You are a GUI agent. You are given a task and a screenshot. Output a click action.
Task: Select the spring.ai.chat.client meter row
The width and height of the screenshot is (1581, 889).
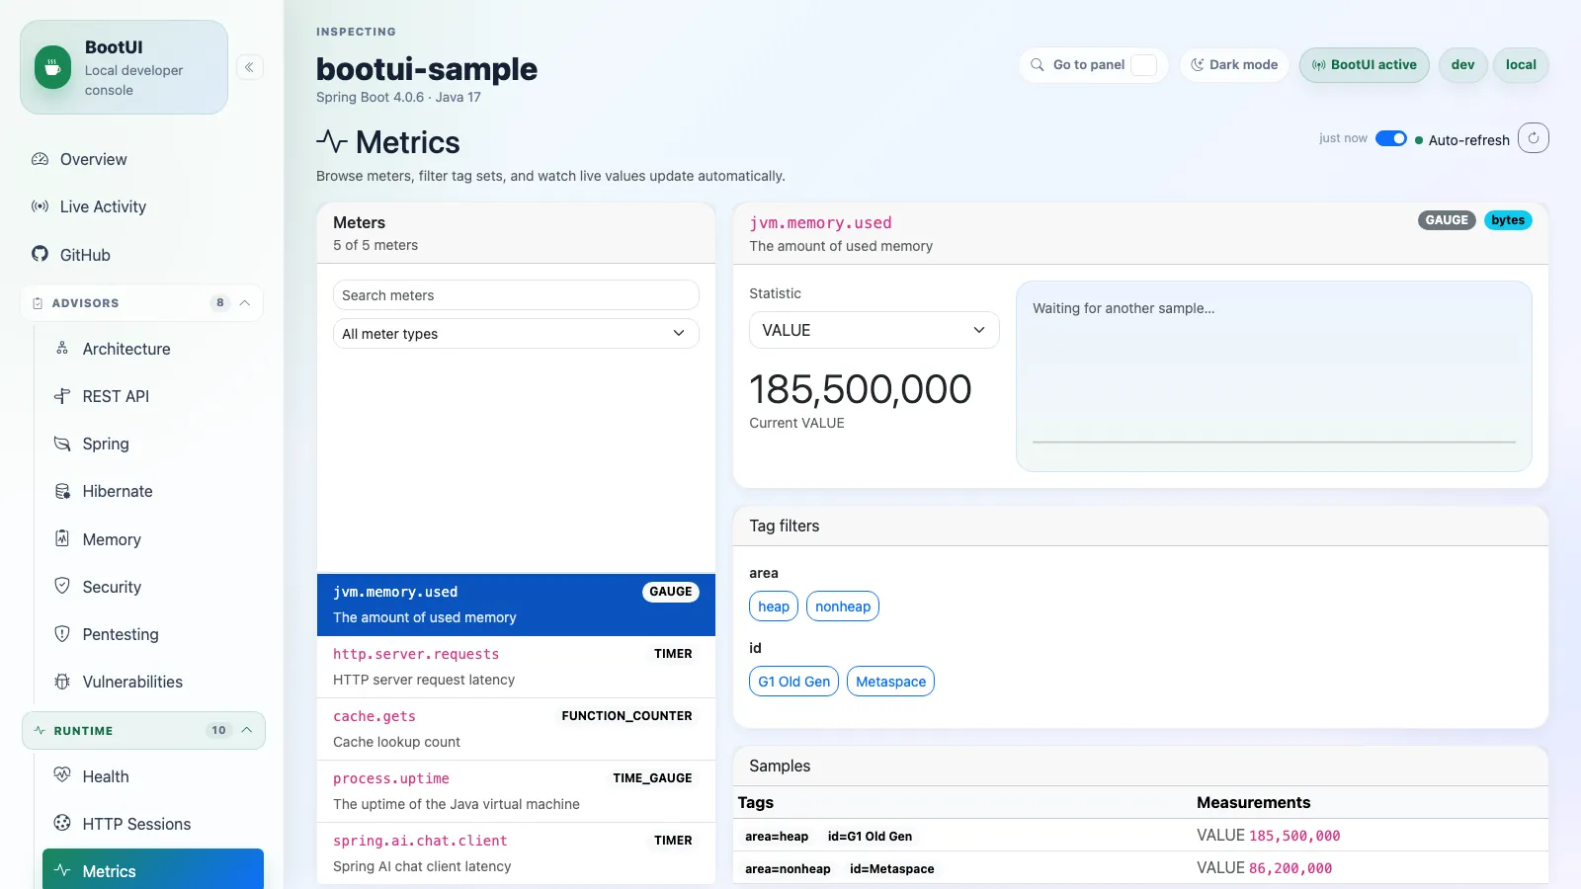(x=516, y=853)
